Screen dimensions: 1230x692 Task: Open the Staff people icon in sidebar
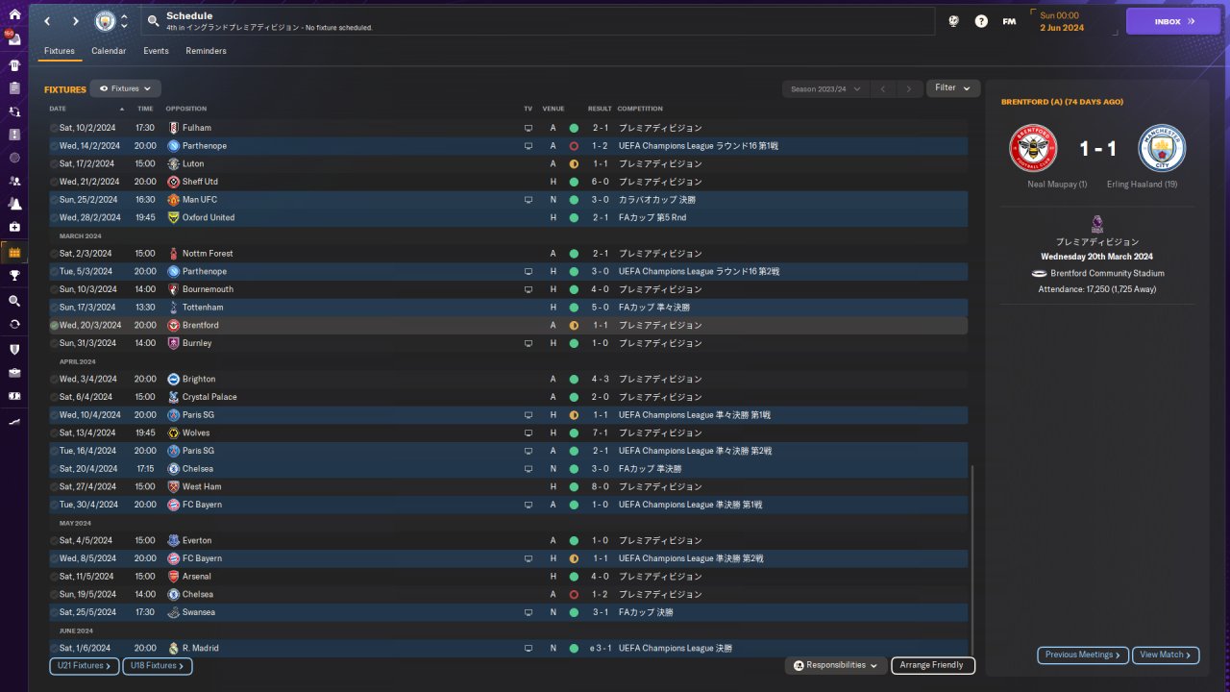coord(14,181)
